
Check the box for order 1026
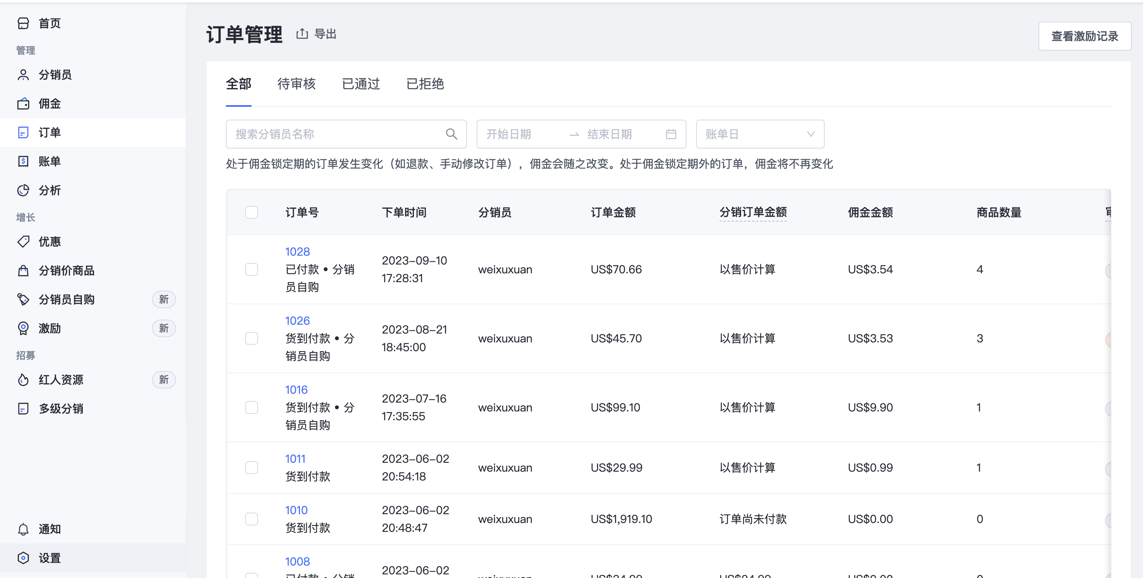(252, 339)
